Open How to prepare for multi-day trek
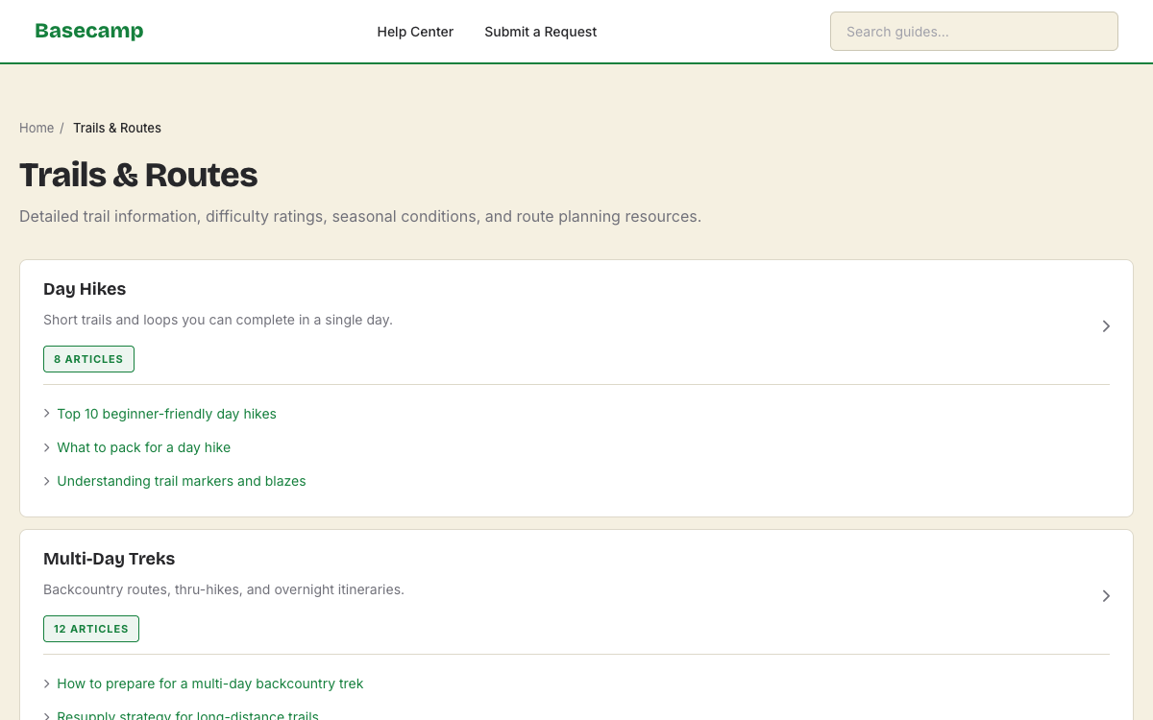Viewport: 1153px width, 720px height. click(209, 684)
